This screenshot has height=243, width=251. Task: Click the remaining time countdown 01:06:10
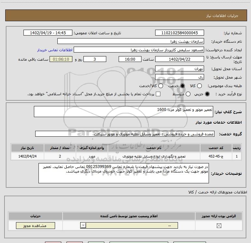click(61, 59)
